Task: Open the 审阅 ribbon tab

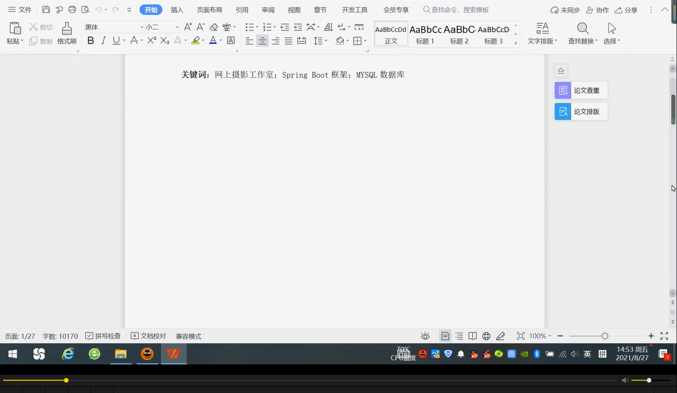Action: (x=267, y=9)
